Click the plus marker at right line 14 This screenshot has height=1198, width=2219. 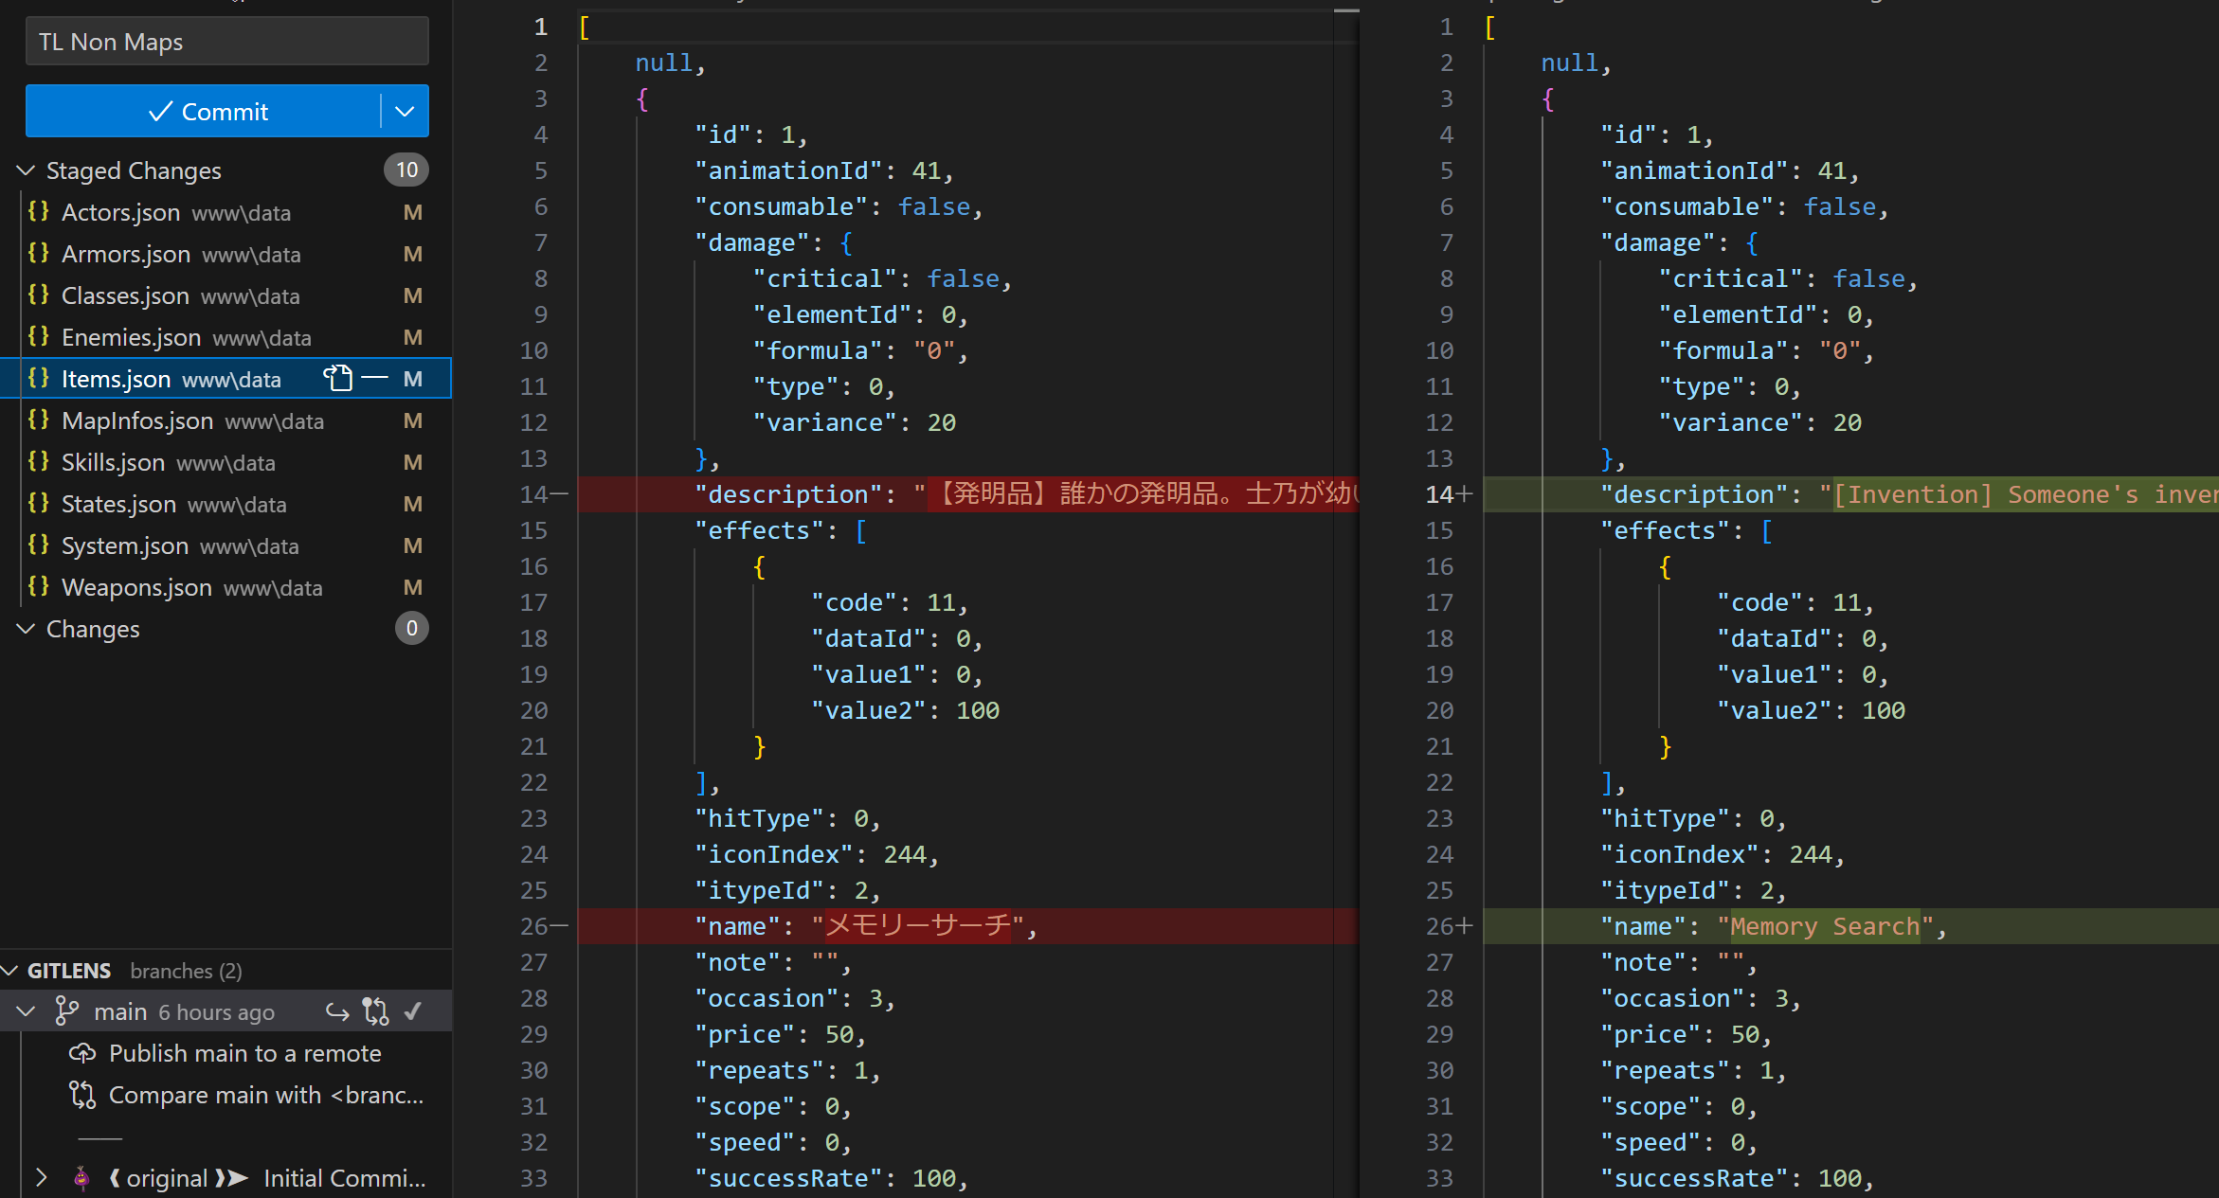[1465, 493]
